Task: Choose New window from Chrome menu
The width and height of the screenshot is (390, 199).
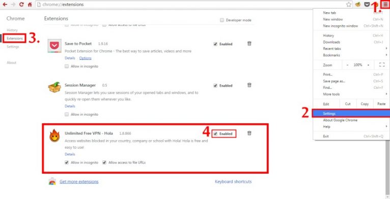Action: [x=351, y=19]
